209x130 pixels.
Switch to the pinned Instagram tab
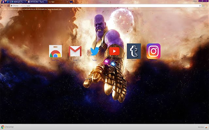[3, 2]
